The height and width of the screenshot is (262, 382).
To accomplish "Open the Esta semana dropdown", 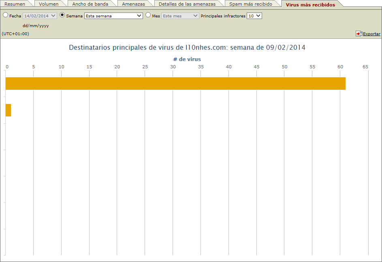I will tap(113, 15).
